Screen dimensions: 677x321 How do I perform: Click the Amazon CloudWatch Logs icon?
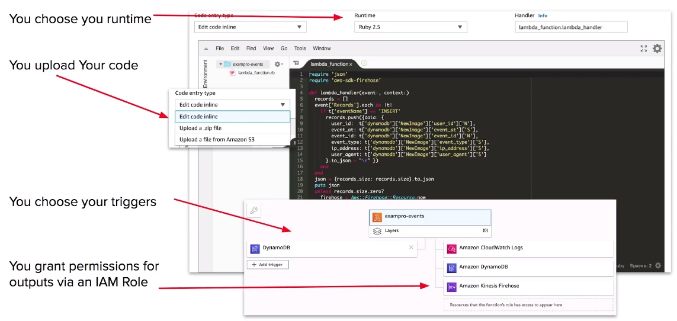pyautogui.click(x=451, y=248)
